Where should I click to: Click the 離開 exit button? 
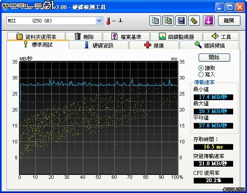point(229,21)
